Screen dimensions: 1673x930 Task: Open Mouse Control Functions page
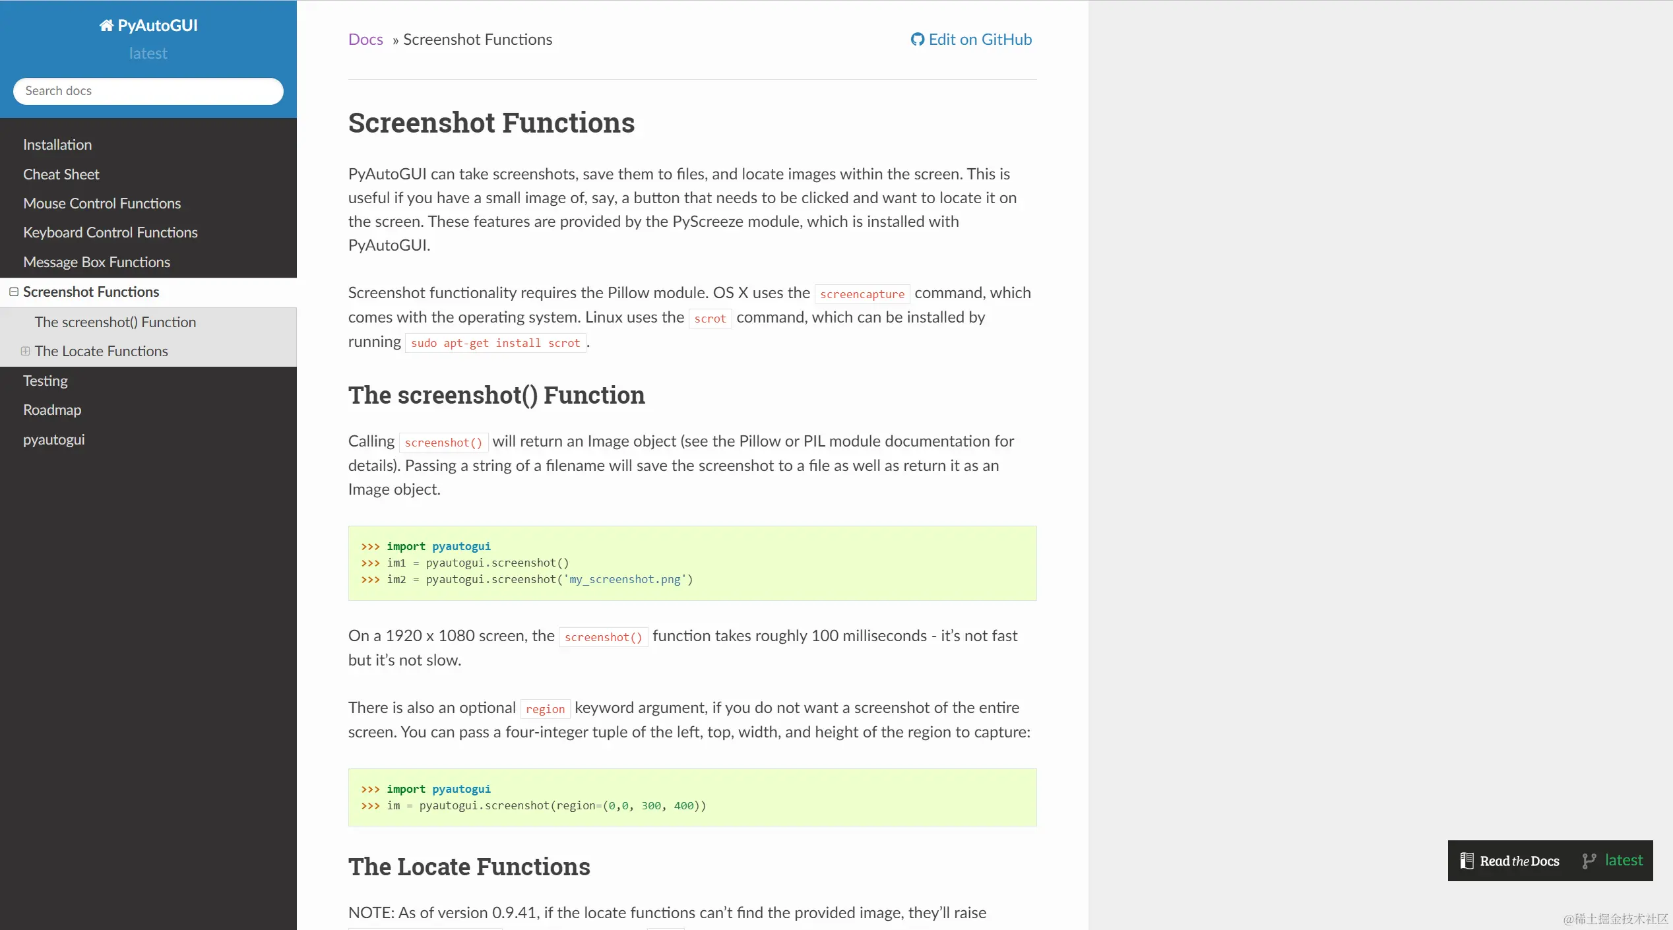pos(102,203)
